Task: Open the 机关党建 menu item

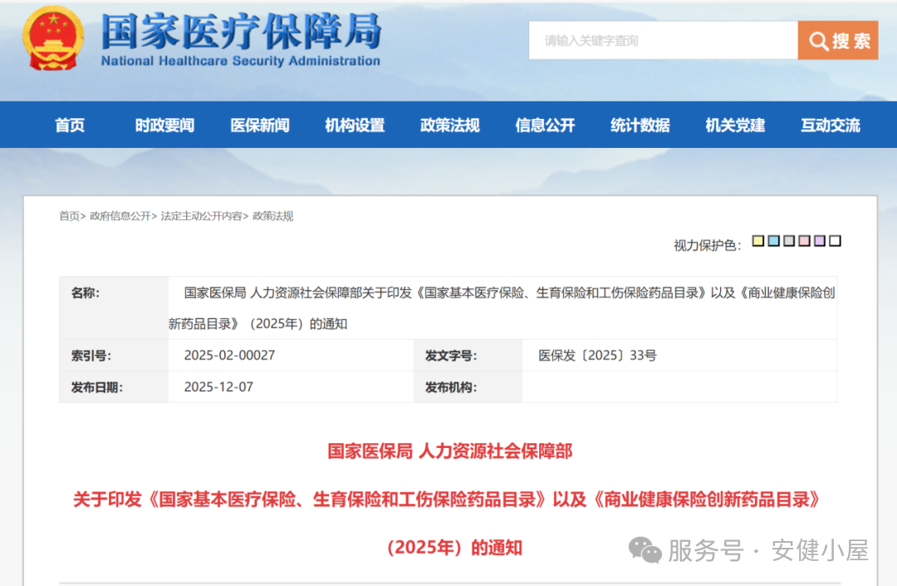Action: pos(735,126)
